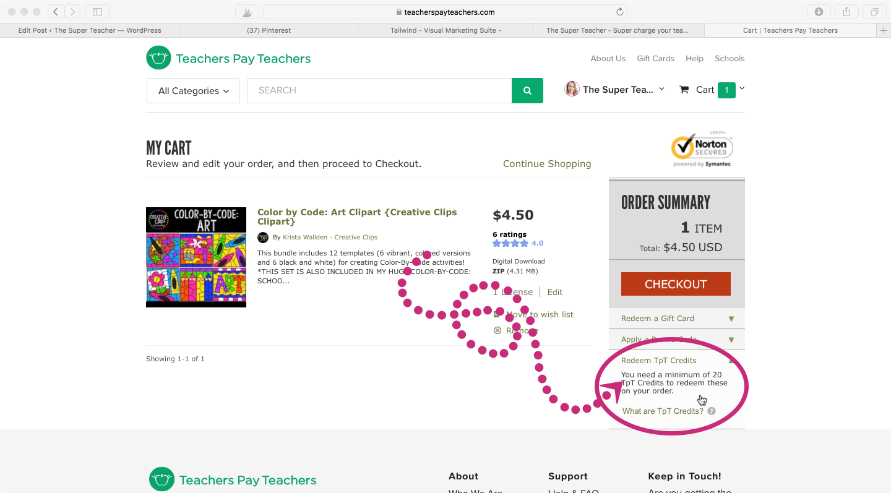Click The Super Teacher profile avatar photo
The height and width of the screenshot is (493, 891).
[x=572, y=88]
